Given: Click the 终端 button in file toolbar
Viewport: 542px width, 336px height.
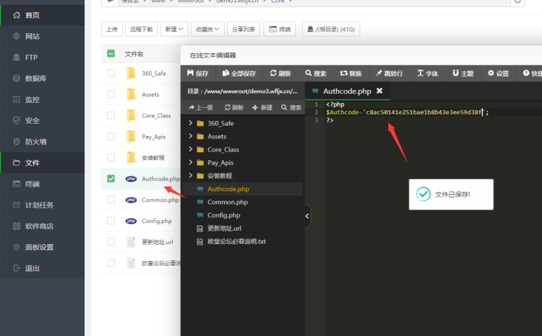Looking at the screenshot, I should click(280, 29).
